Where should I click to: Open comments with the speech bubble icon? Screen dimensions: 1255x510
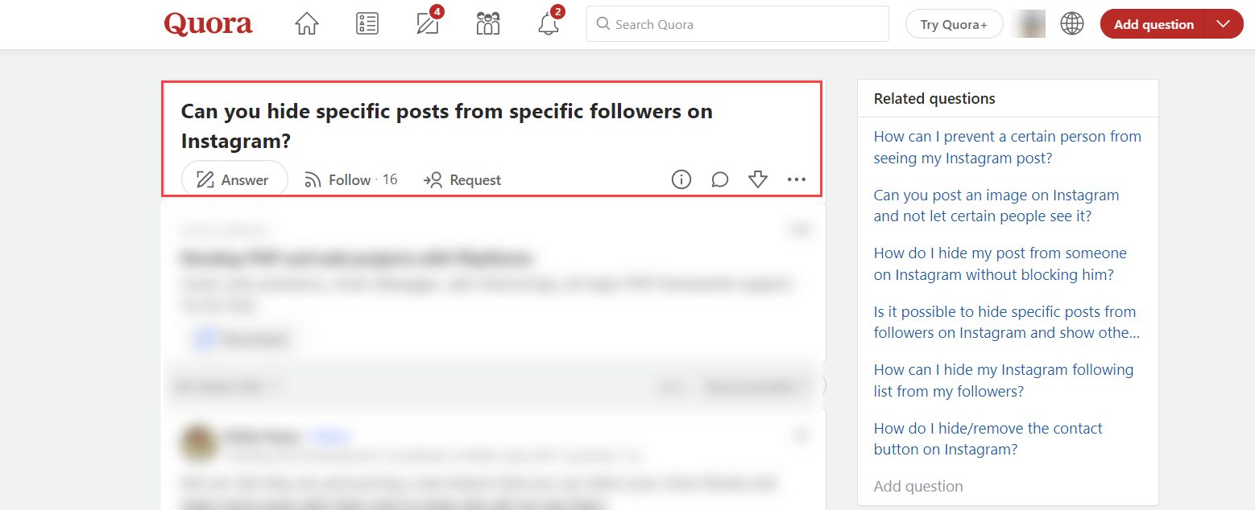(x=719, y=179)
